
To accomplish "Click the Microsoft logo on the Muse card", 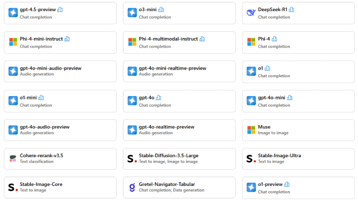I will (251, 130).
